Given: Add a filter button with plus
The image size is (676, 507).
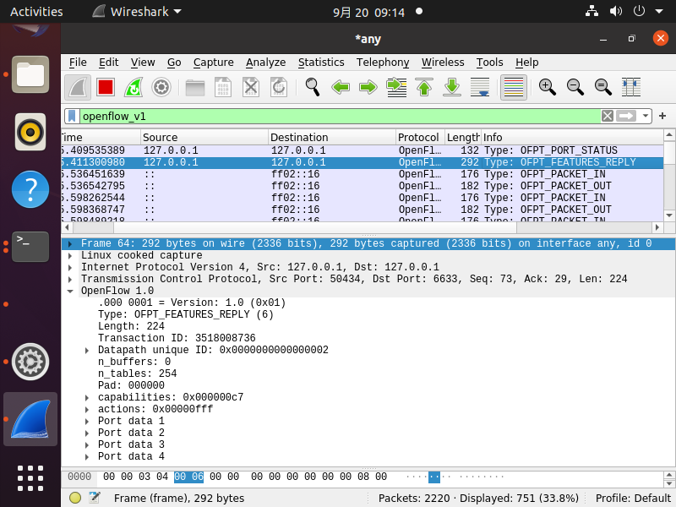Looking at the screenshot, I should coord(662,116).
